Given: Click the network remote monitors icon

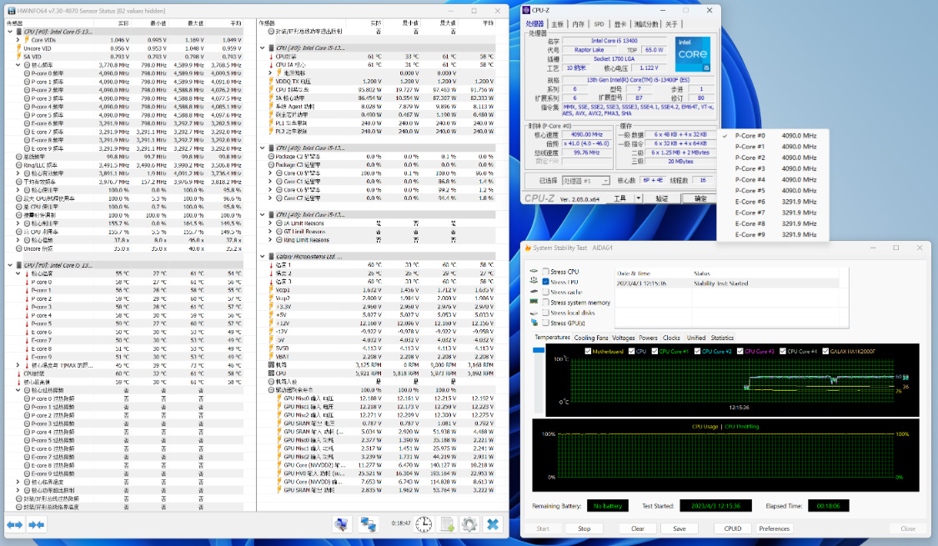Looking at the screenshot, I should click(x=367, y=524).
